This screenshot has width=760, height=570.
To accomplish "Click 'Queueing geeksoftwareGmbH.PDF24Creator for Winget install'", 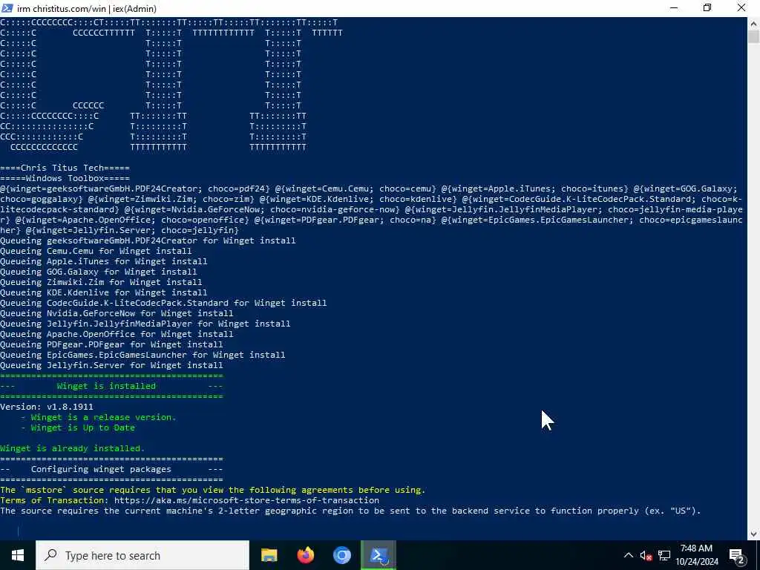I will [148, 240].
